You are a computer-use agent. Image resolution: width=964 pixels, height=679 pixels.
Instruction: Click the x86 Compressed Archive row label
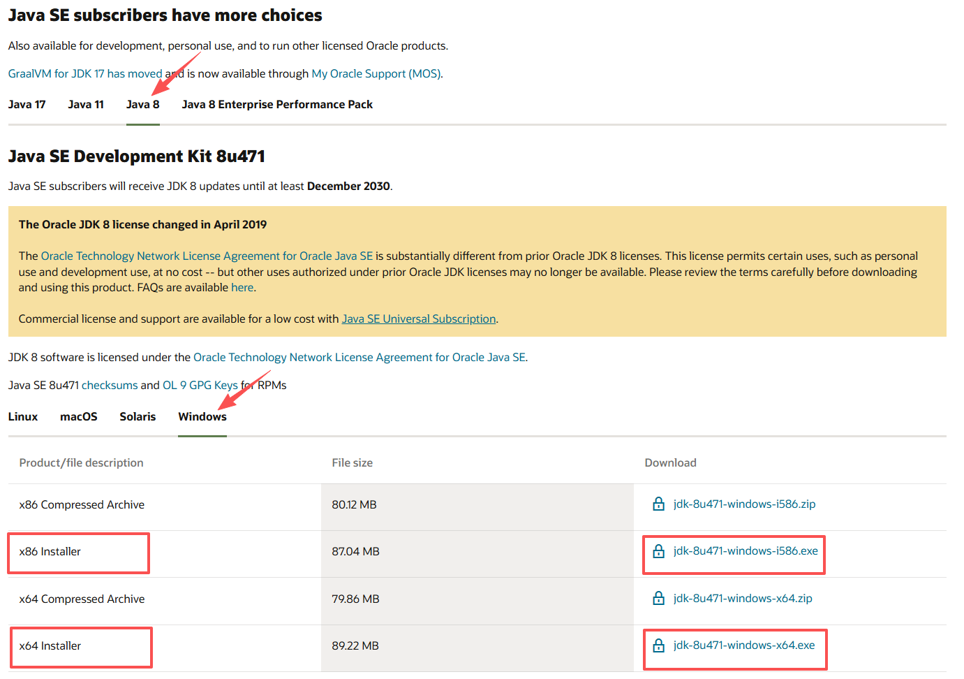82,504
